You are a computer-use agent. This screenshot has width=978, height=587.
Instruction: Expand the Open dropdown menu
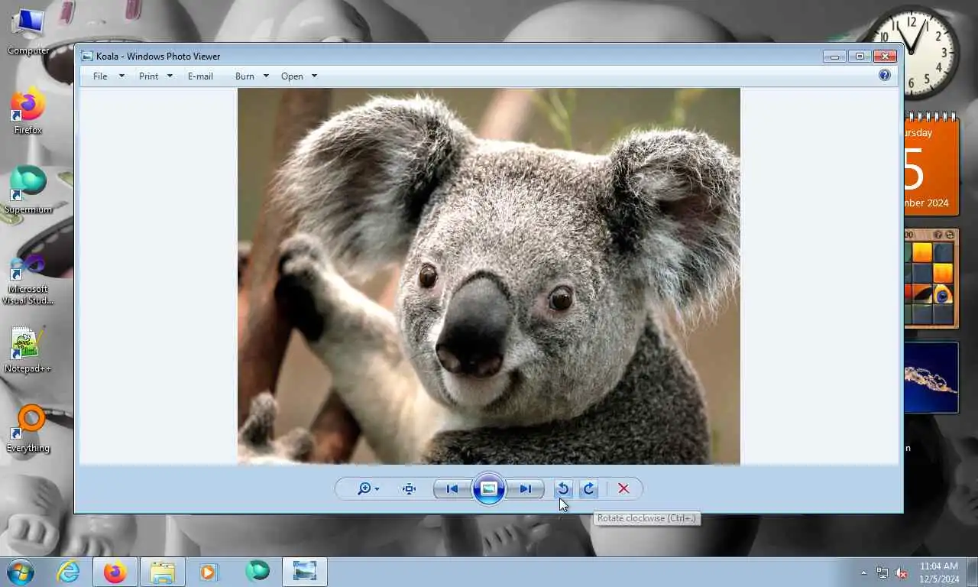[298, 76]
